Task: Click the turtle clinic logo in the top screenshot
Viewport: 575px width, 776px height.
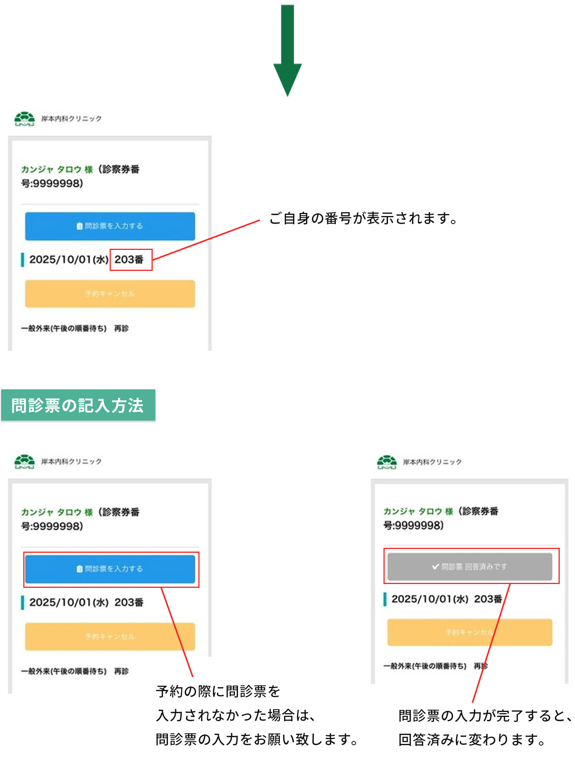Action: pyautogui.click(x=24, y=119)
